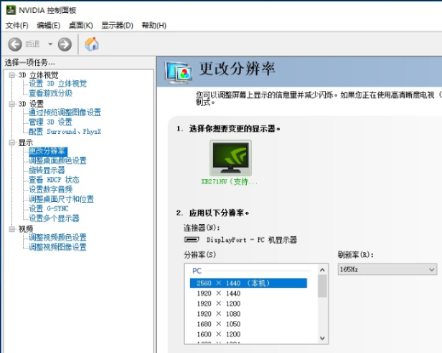Click the resolution list scrollbar down arrow

tap(322, 338)
